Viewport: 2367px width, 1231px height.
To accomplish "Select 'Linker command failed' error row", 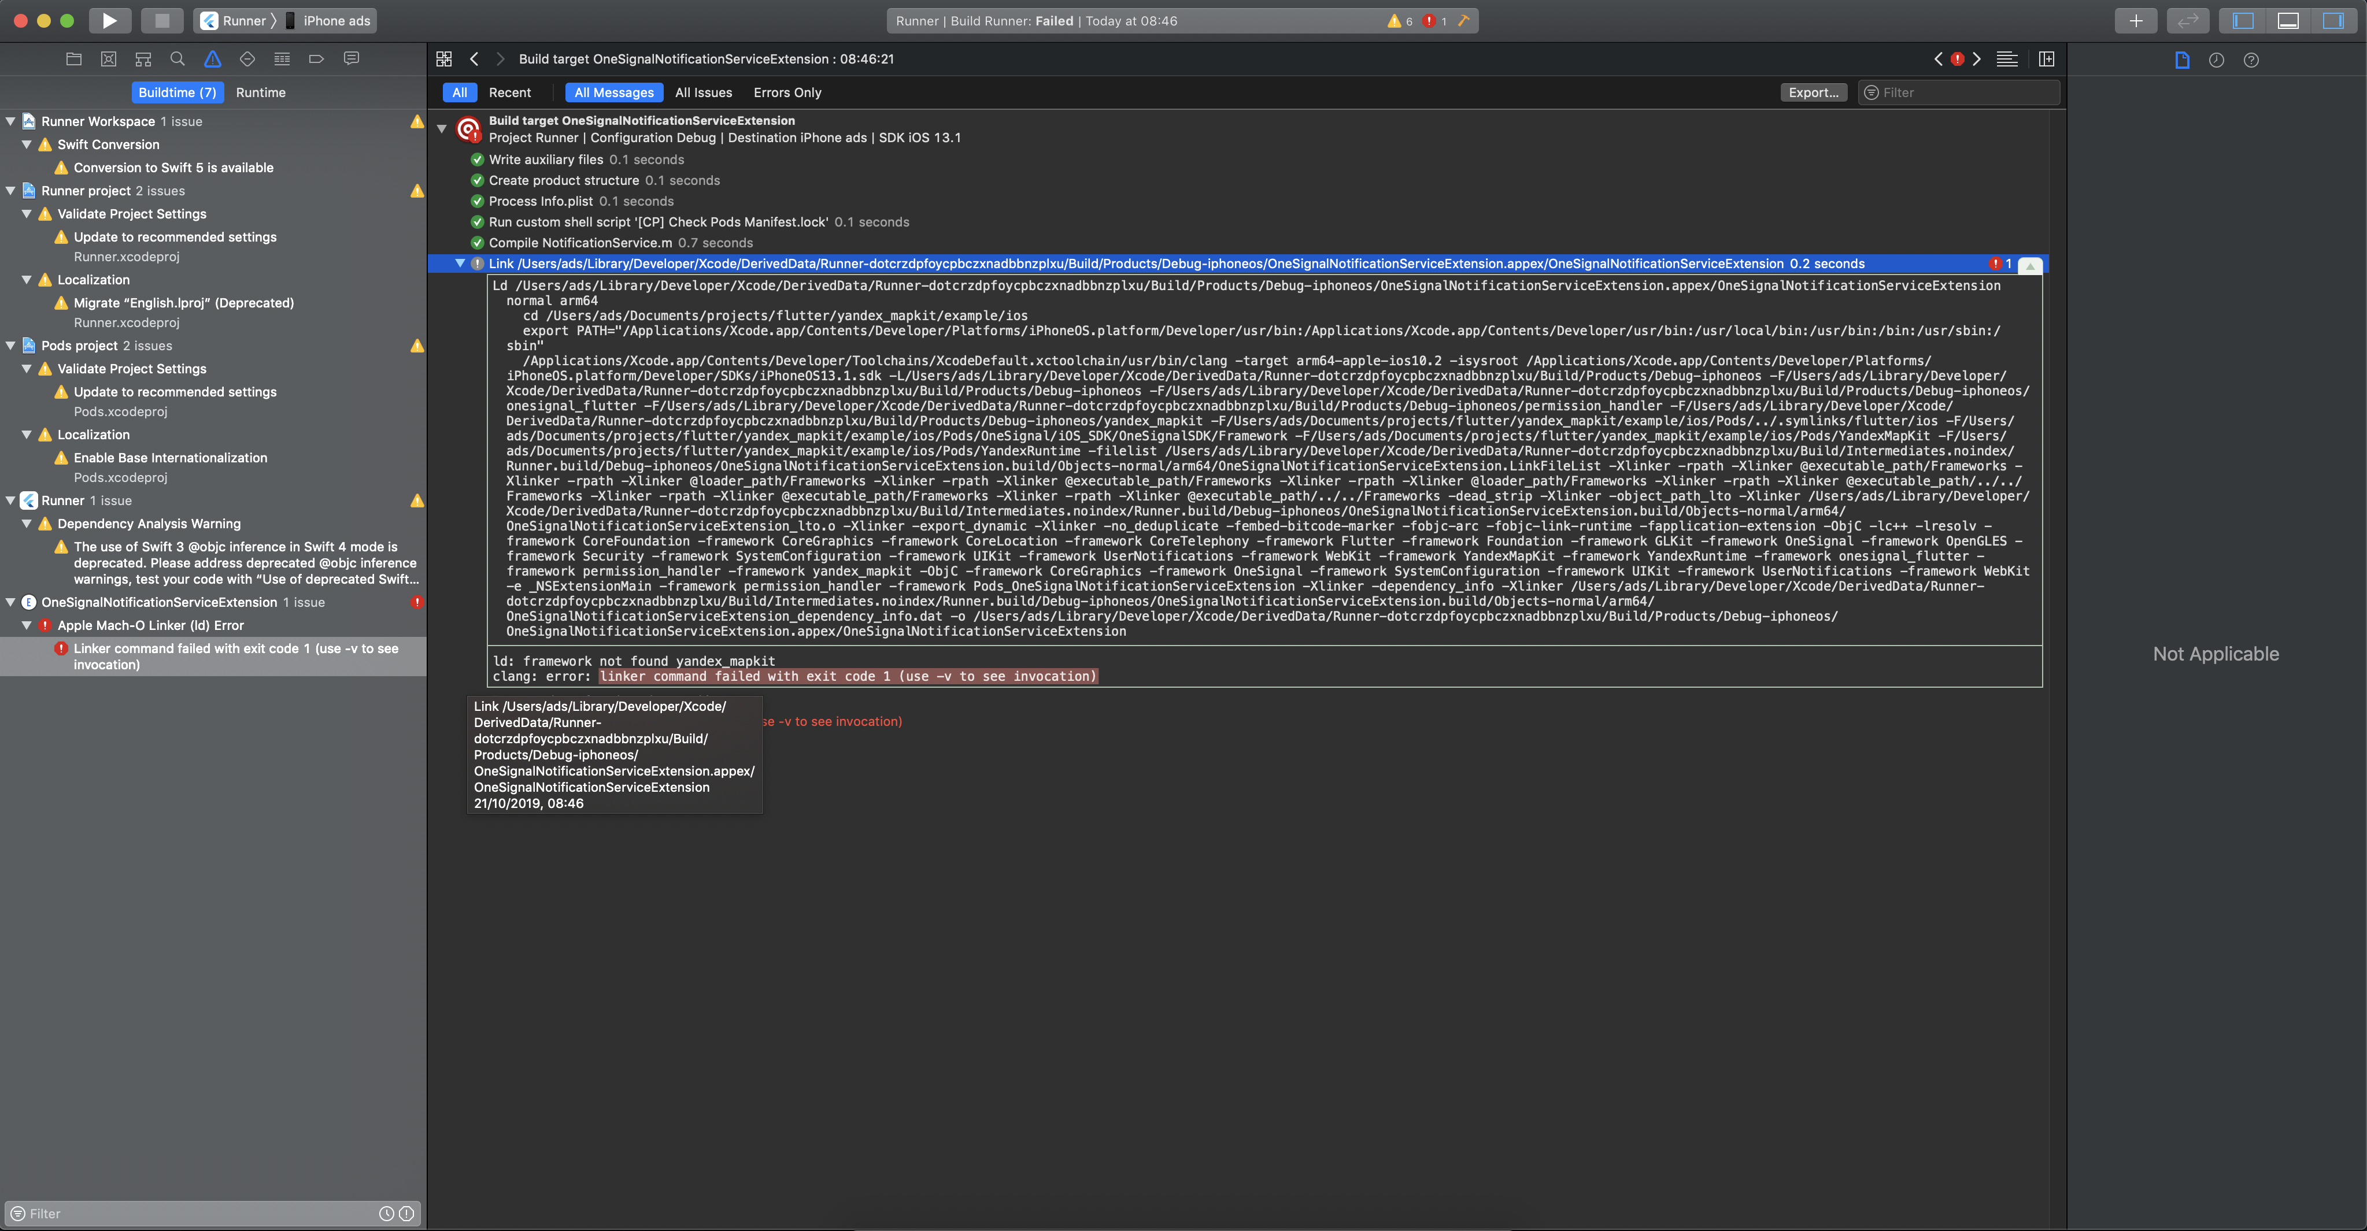I will [x=213, y=656].
